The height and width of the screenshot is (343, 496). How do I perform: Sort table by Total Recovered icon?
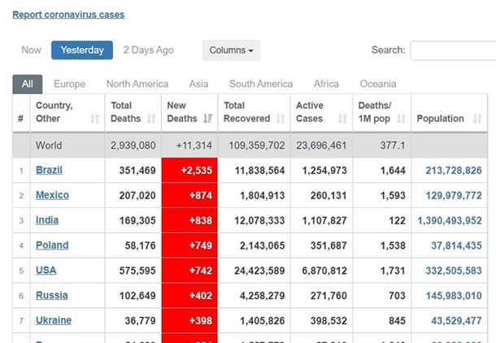point(280,119)
